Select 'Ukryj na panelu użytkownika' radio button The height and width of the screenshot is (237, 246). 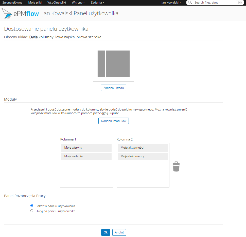[32, 211]
